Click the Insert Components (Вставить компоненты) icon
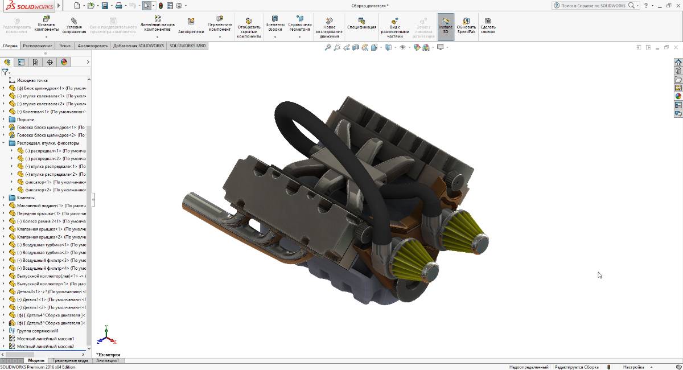Screen dimensions: 683x370 tap(47, 19)
